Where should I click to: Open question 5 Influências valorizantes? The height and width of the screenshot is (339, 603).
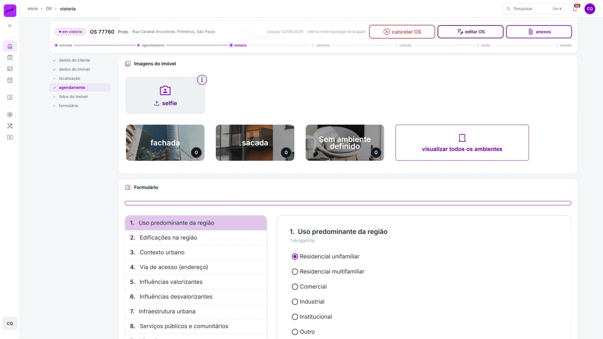(196, 282)
